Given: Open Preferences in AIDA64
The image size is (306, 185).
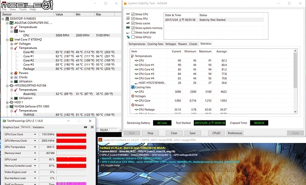Looking at the screenshot, I should pos(235,133).
